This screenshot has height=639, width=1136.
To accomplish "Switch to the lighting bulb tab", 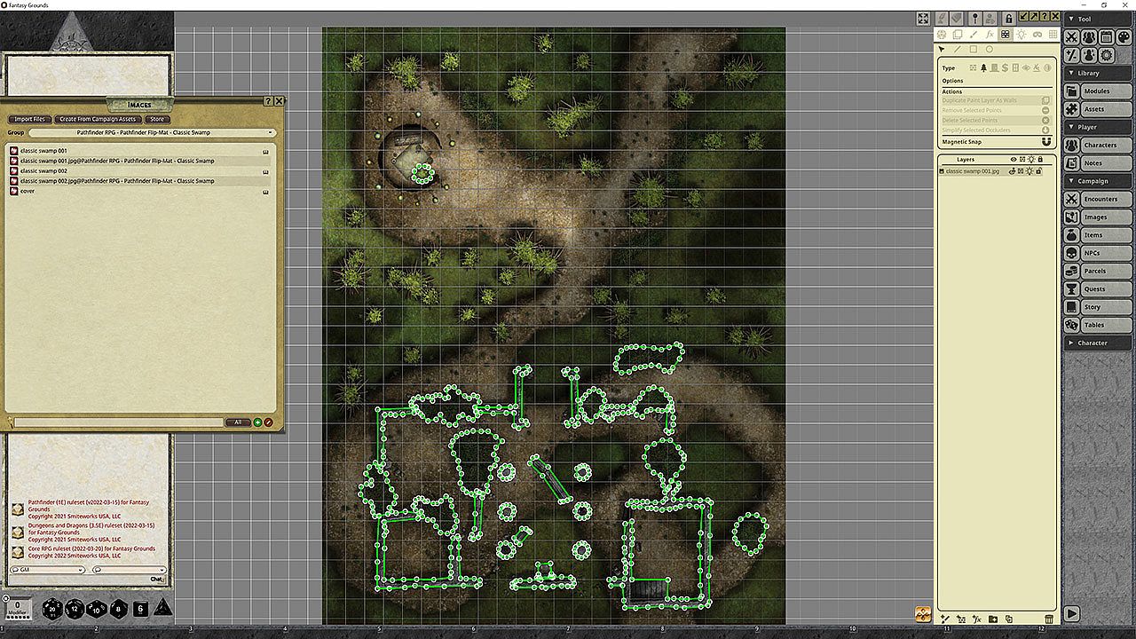I will coord(1022,35).
